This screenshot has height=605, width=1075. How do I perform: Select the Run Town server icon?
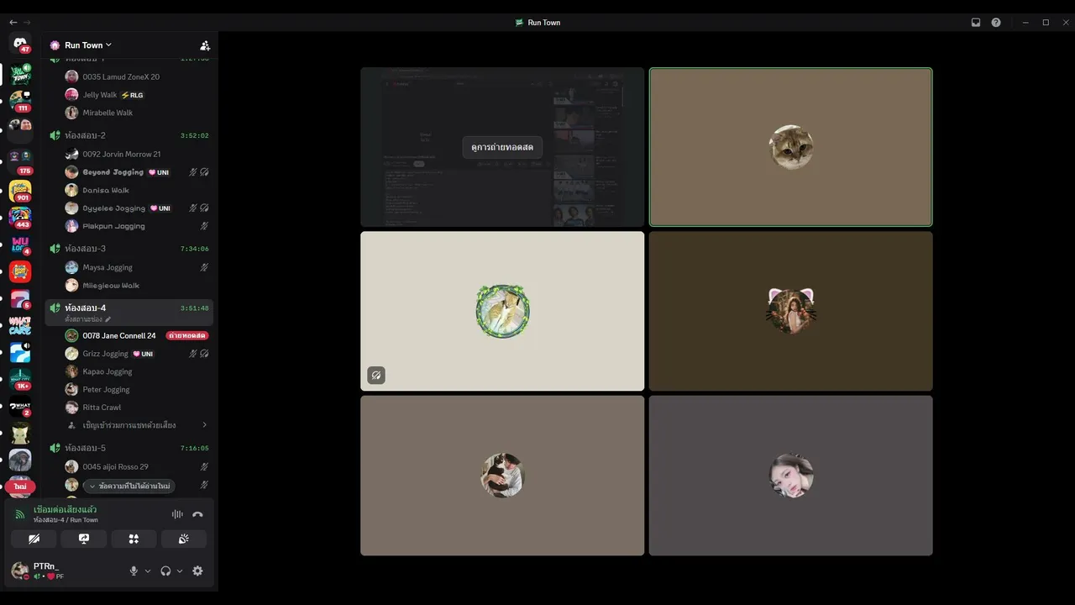pyautogui.click(x=20, y=74)
